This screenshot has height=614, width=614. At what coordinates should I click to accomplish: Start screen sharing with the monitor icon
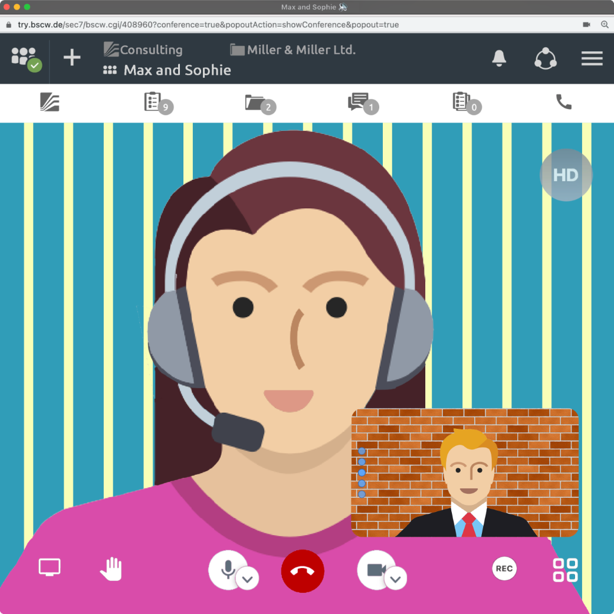click(x=50, y=567)
